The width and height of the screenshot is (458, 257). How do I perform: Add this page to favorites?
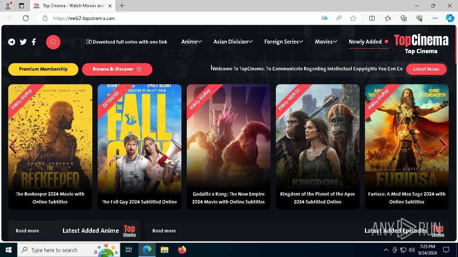pyautogui.click(x=353, y=18)
